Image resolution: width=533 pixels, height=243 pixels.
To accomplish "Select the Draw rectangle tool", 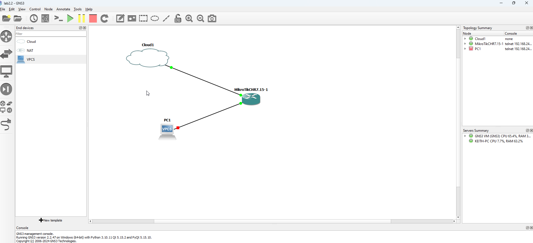I will [143, 18].
